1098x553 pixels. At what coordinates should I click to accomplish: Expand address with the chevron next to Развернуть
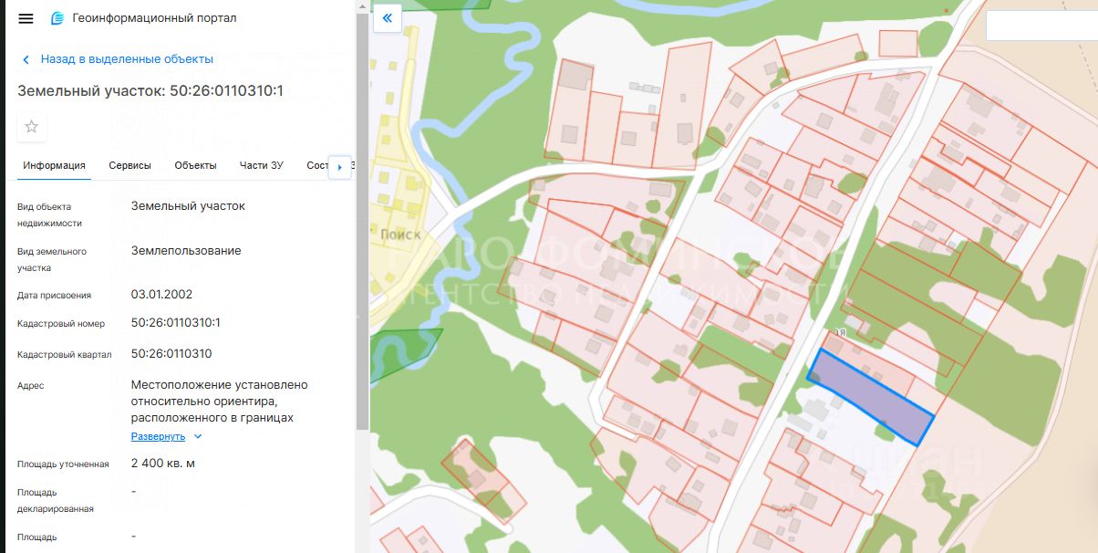tap(198, 436)
